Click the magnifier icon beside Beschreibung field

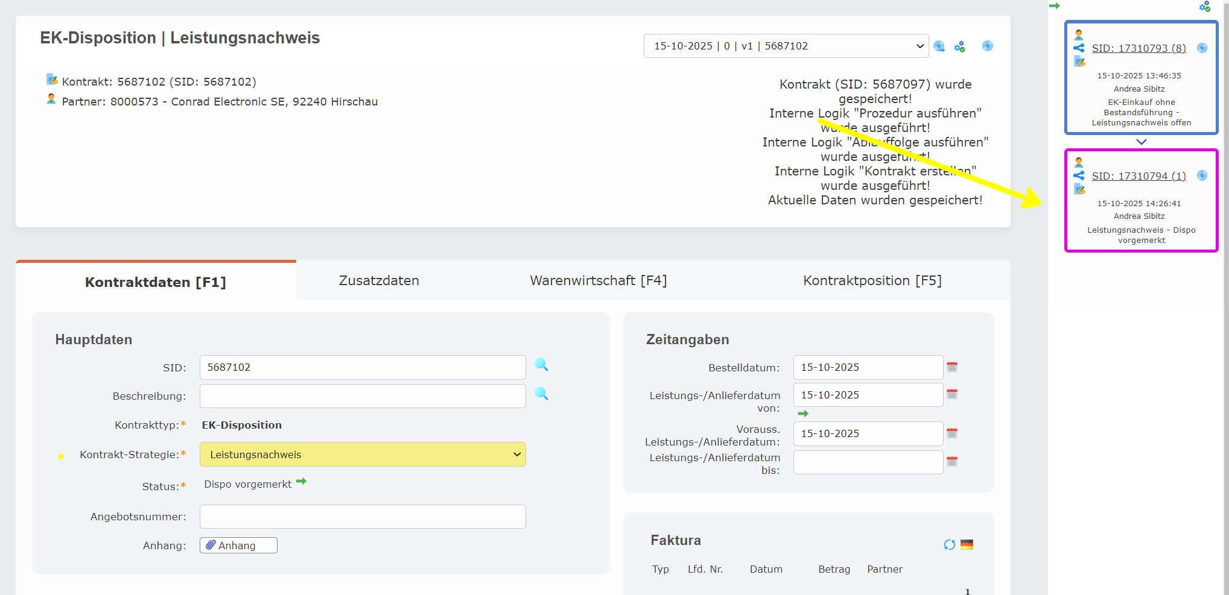pyautogui.click(x=541, y=394)
